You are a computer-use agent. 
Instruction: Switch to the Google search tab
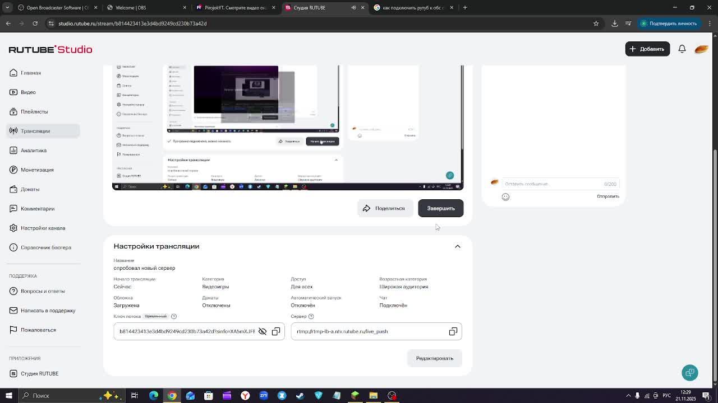coord(415,8)
